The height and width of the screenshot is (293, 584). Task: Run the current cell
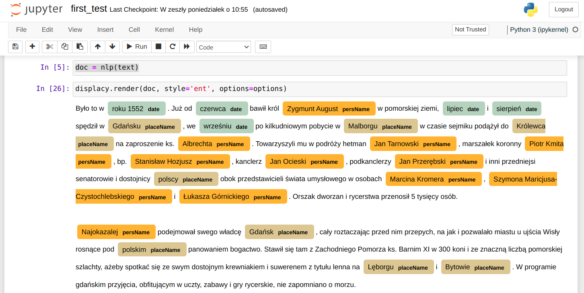pos(137,47)
